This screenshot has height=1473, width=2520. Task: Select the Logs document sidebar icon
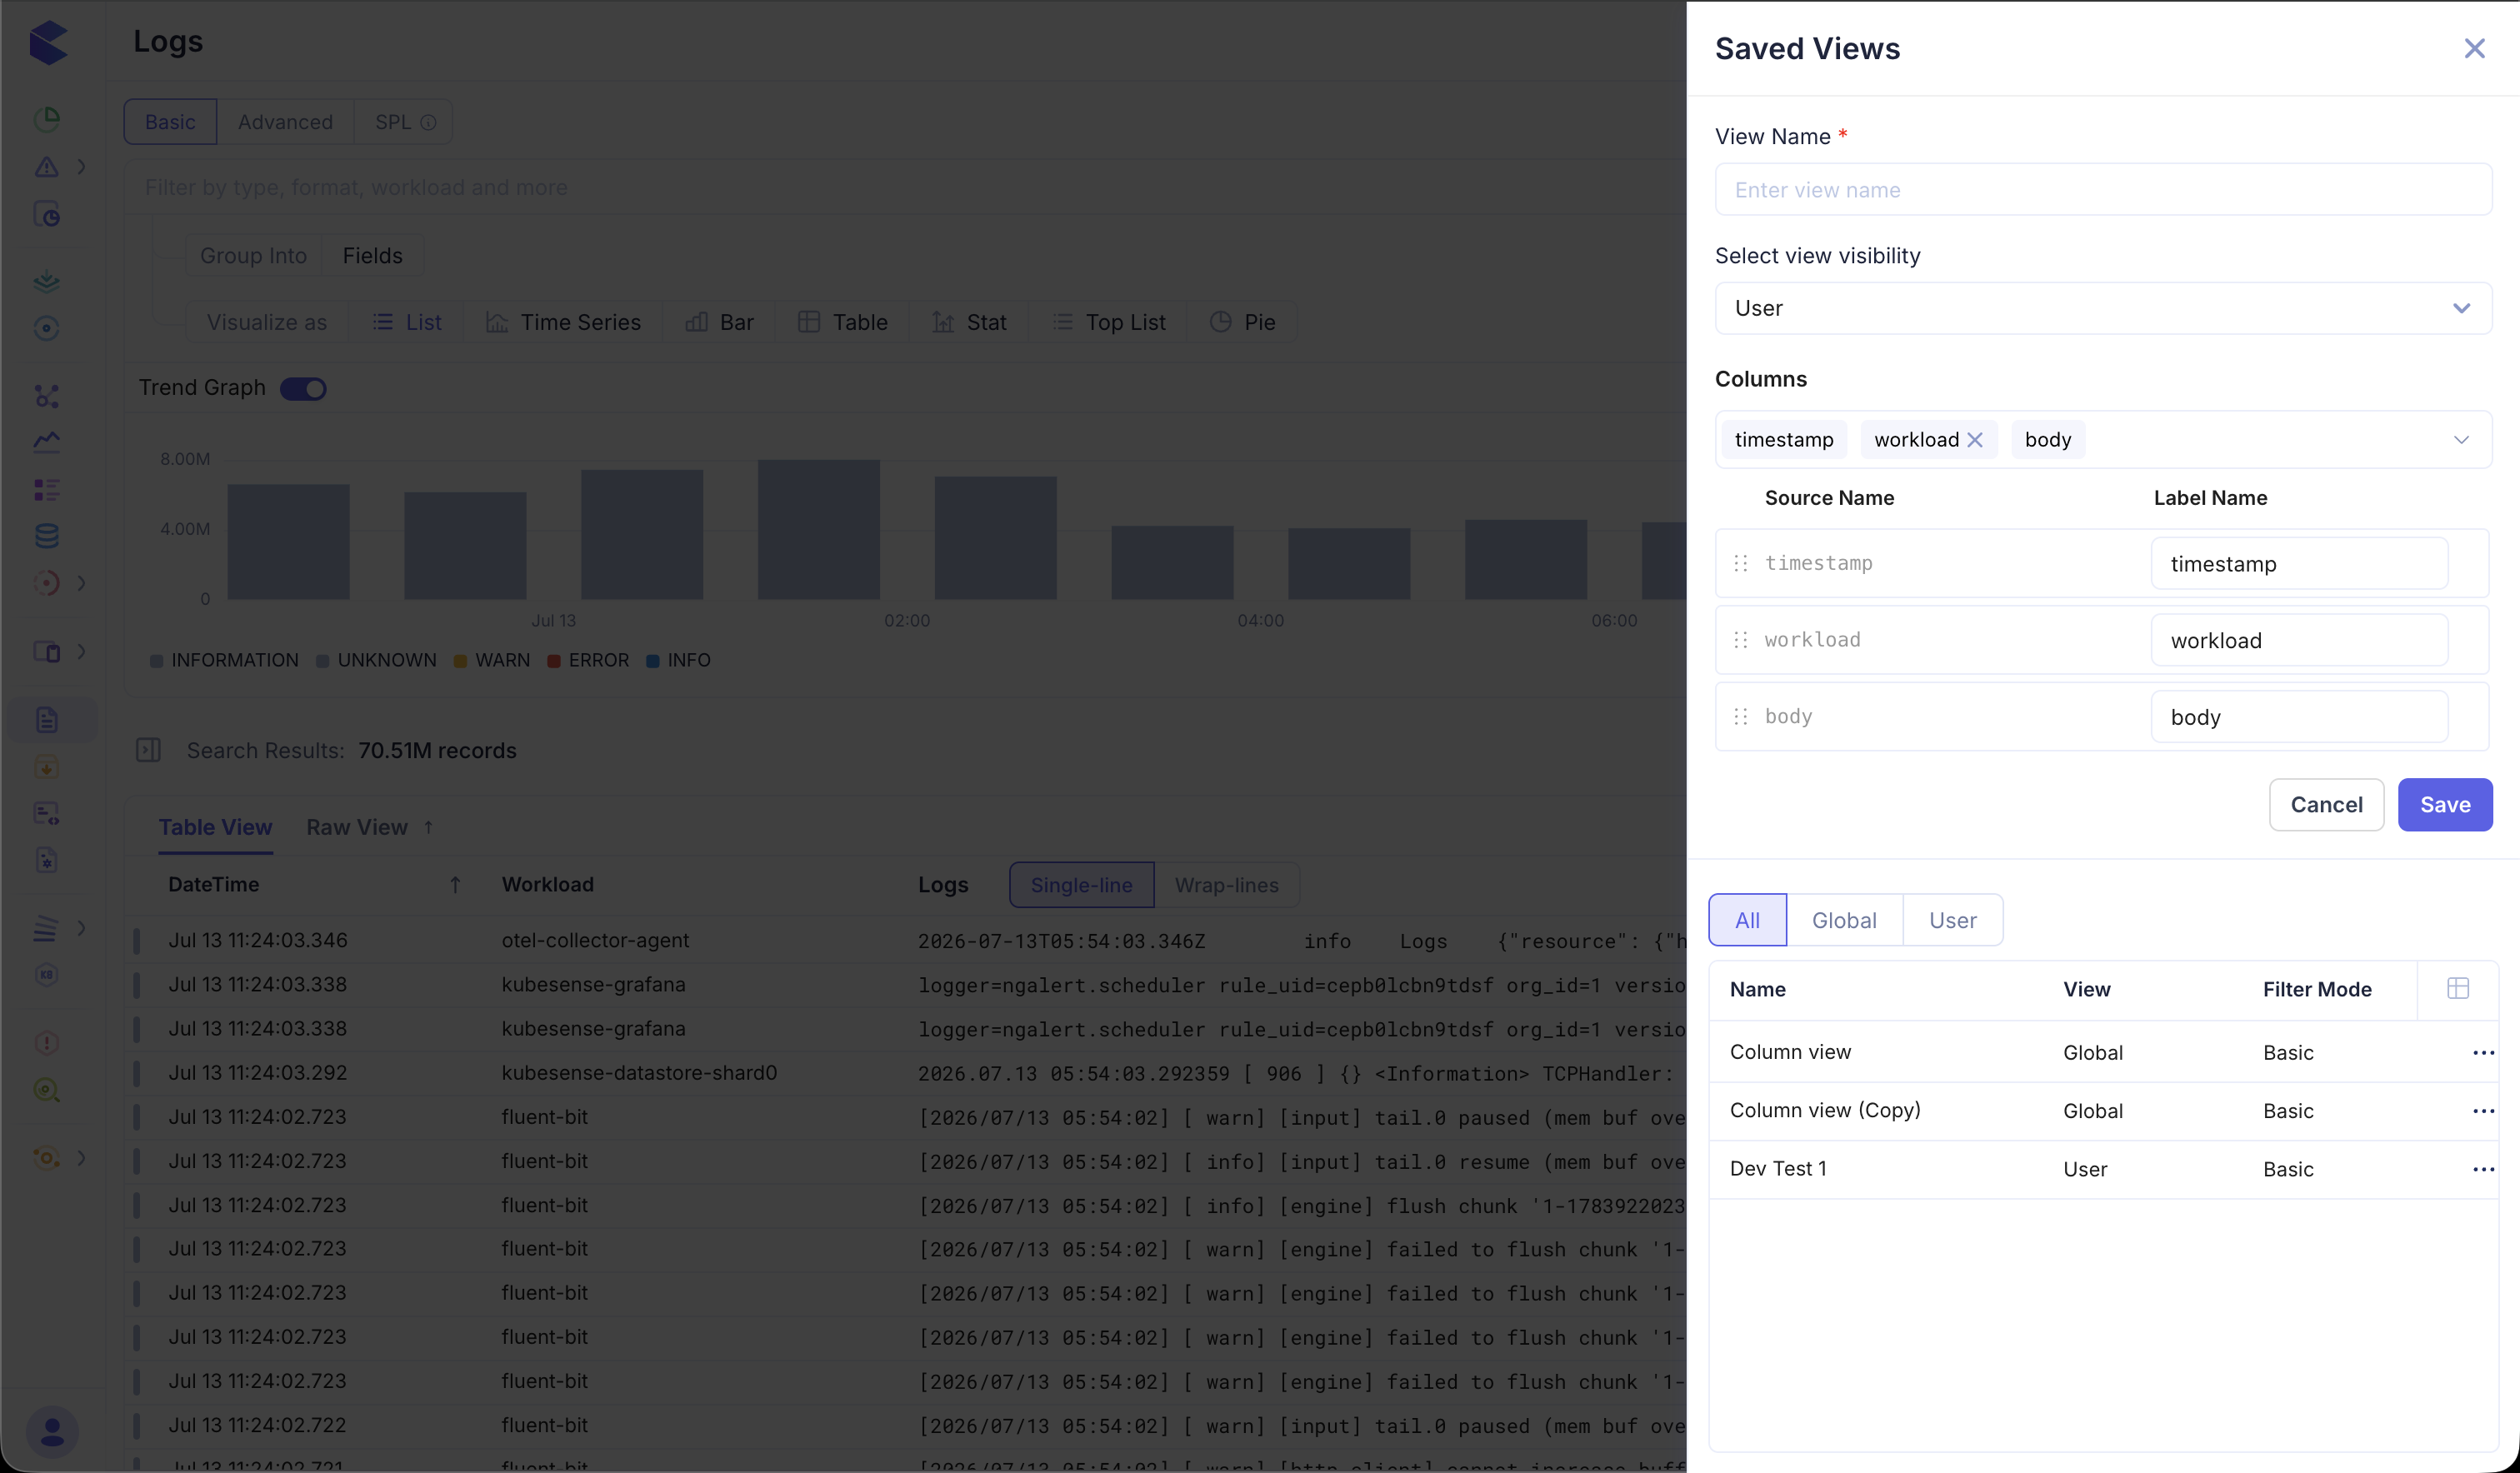point(47,720)
